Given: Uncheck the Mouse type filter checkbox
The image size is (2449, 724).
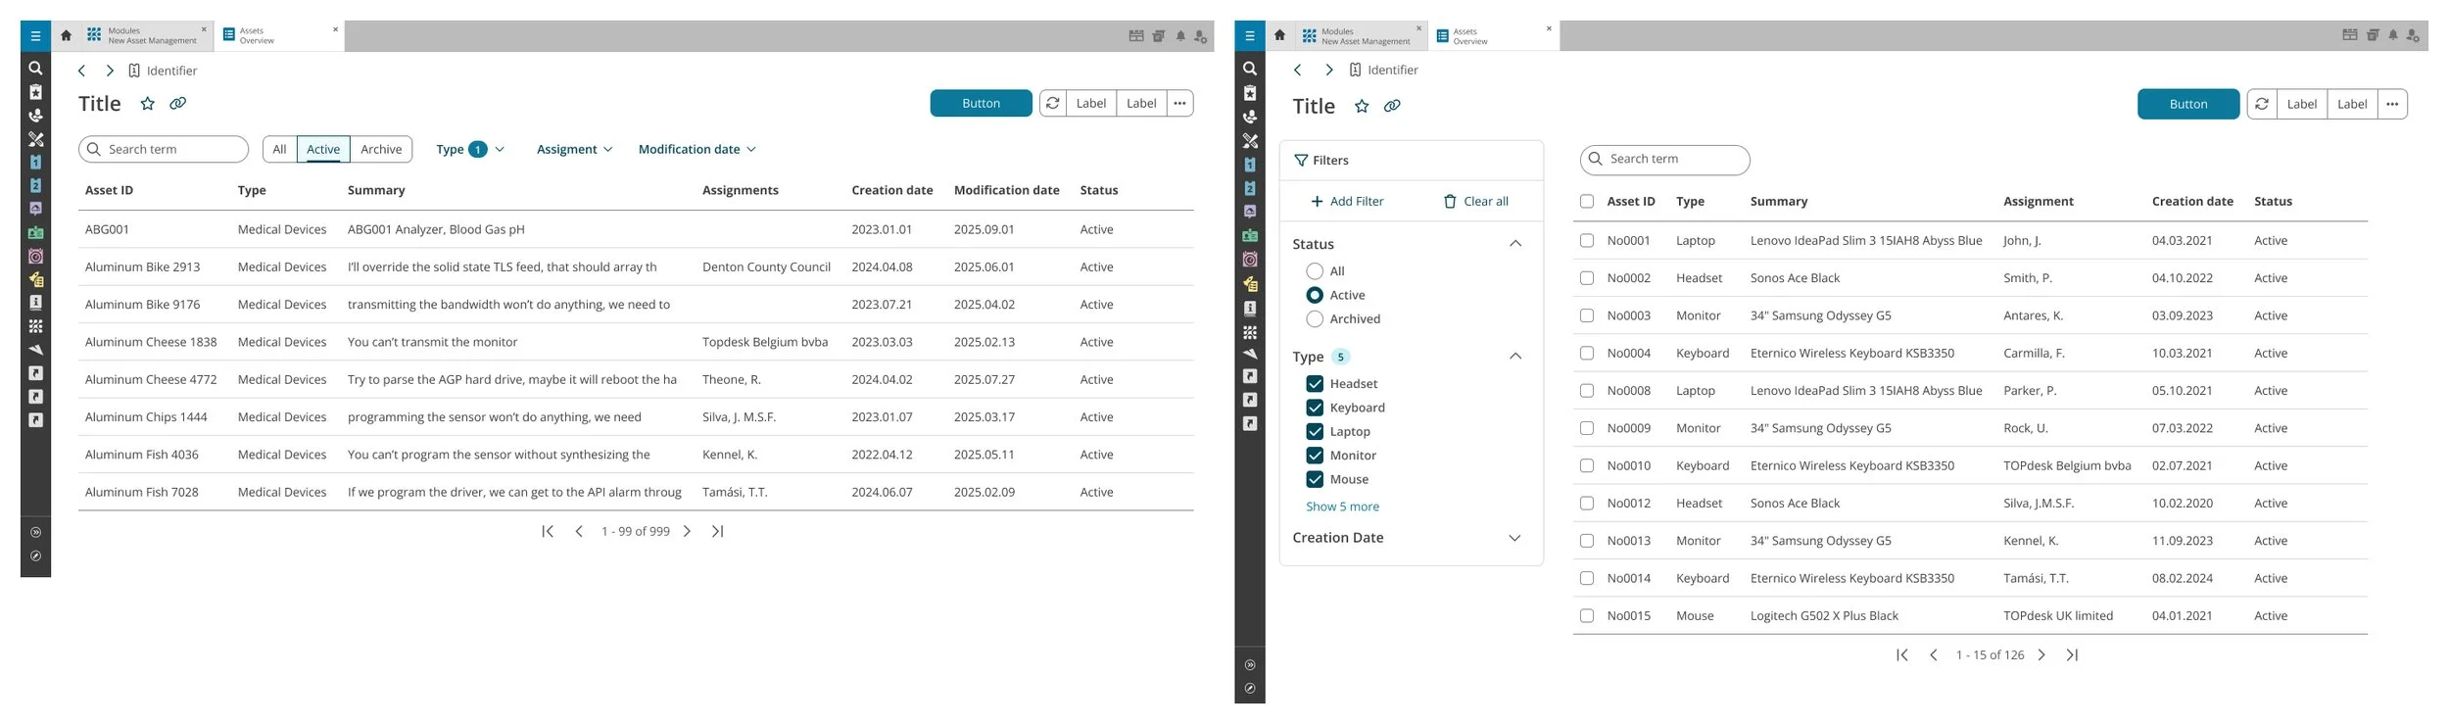Looking at the screenshot, I should pyautogui.click(x=1315, y=479).
